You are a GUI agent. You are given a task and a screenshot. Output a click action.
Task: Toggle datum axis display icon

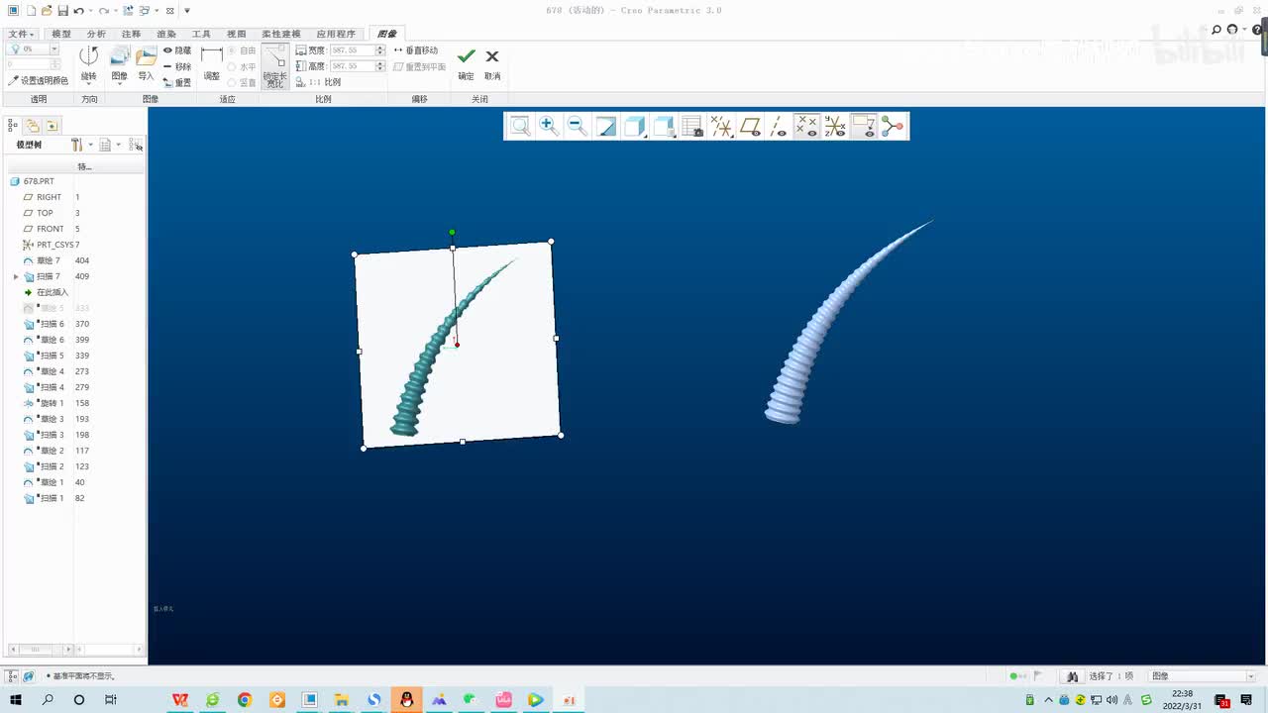click(x=779, y=126)
